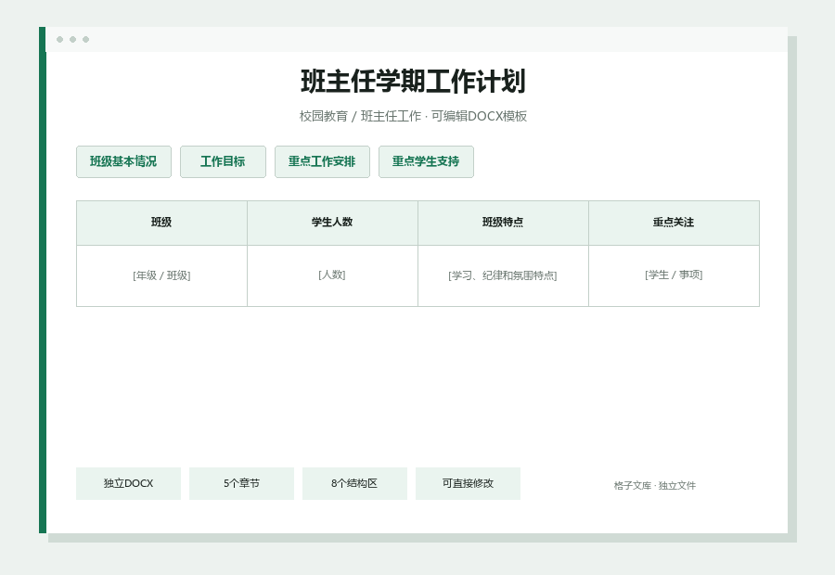Click the 班级特点 column header

coord(503,223)
